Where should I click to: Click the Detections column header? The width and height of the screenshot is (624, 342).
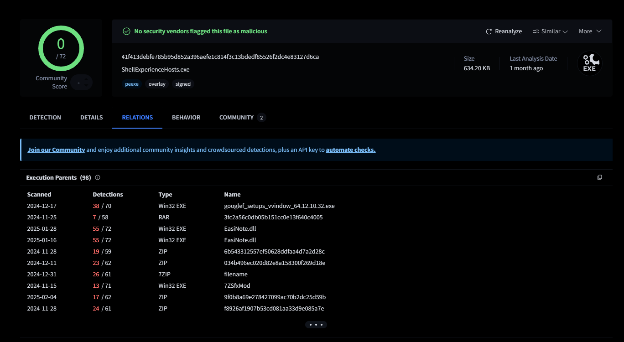tap(108, 195)
